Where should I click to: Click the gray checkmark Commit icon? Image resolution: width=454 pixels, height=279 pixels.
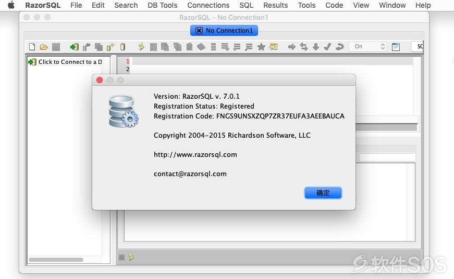pos(327,46)
